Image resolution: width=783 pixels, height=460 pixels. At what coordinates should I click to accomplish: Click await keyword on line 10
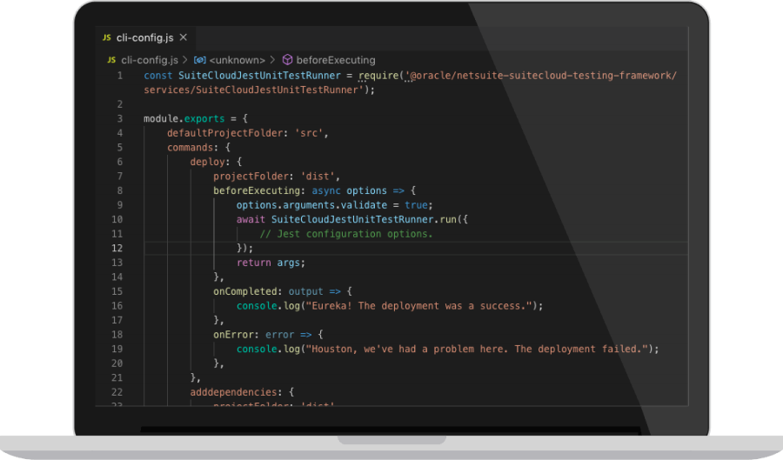click(251, 219)
